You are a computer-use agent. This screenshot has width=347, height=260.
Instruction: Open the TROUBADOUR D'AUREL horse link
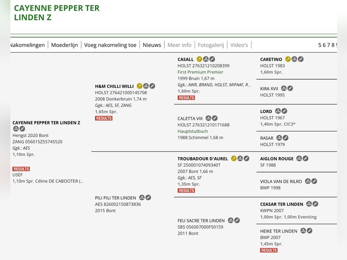pos(202,159)
